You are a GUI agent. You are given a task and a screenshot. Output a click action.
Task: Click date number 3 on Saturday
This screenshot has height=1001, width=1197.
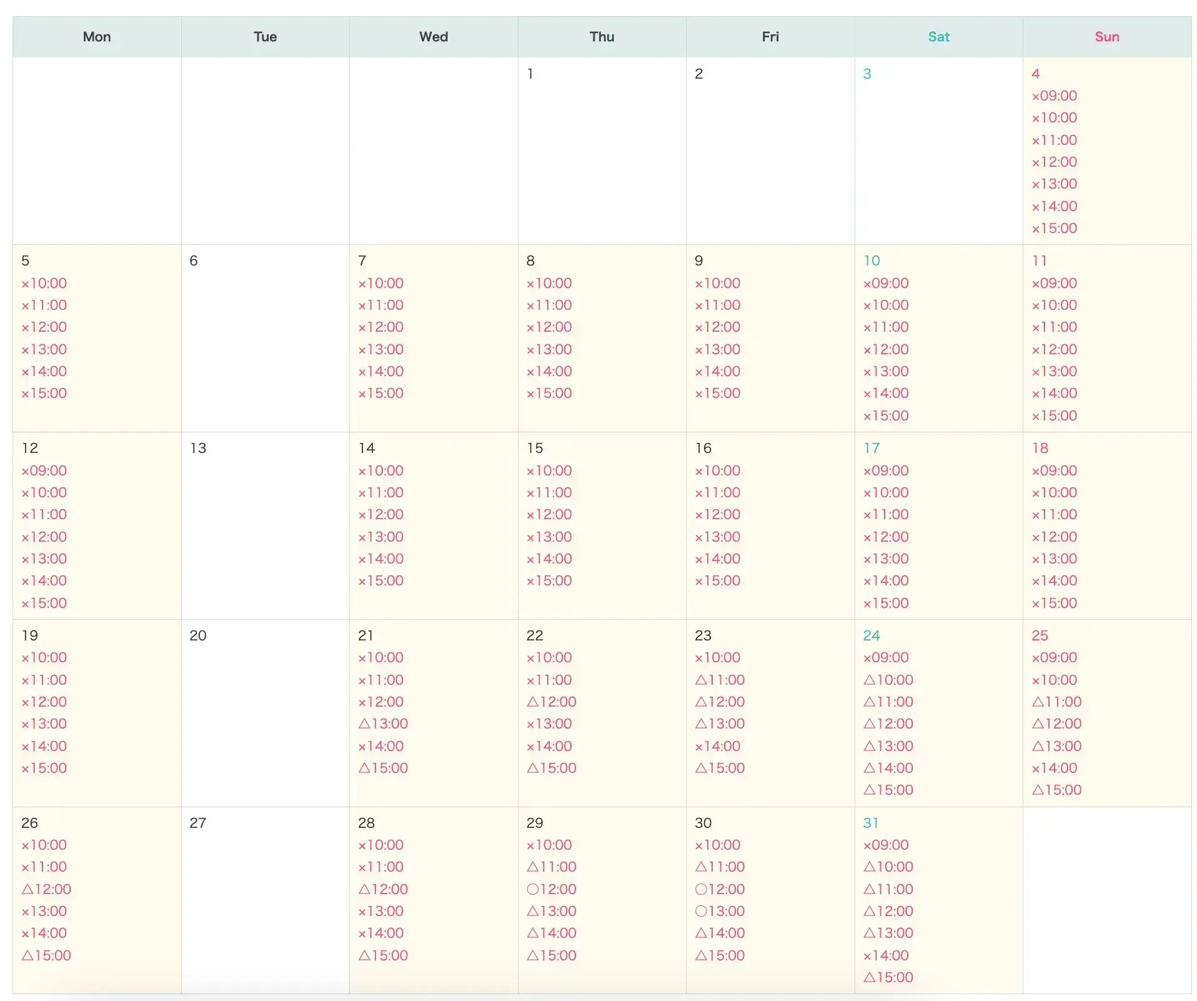coord(867,74)
